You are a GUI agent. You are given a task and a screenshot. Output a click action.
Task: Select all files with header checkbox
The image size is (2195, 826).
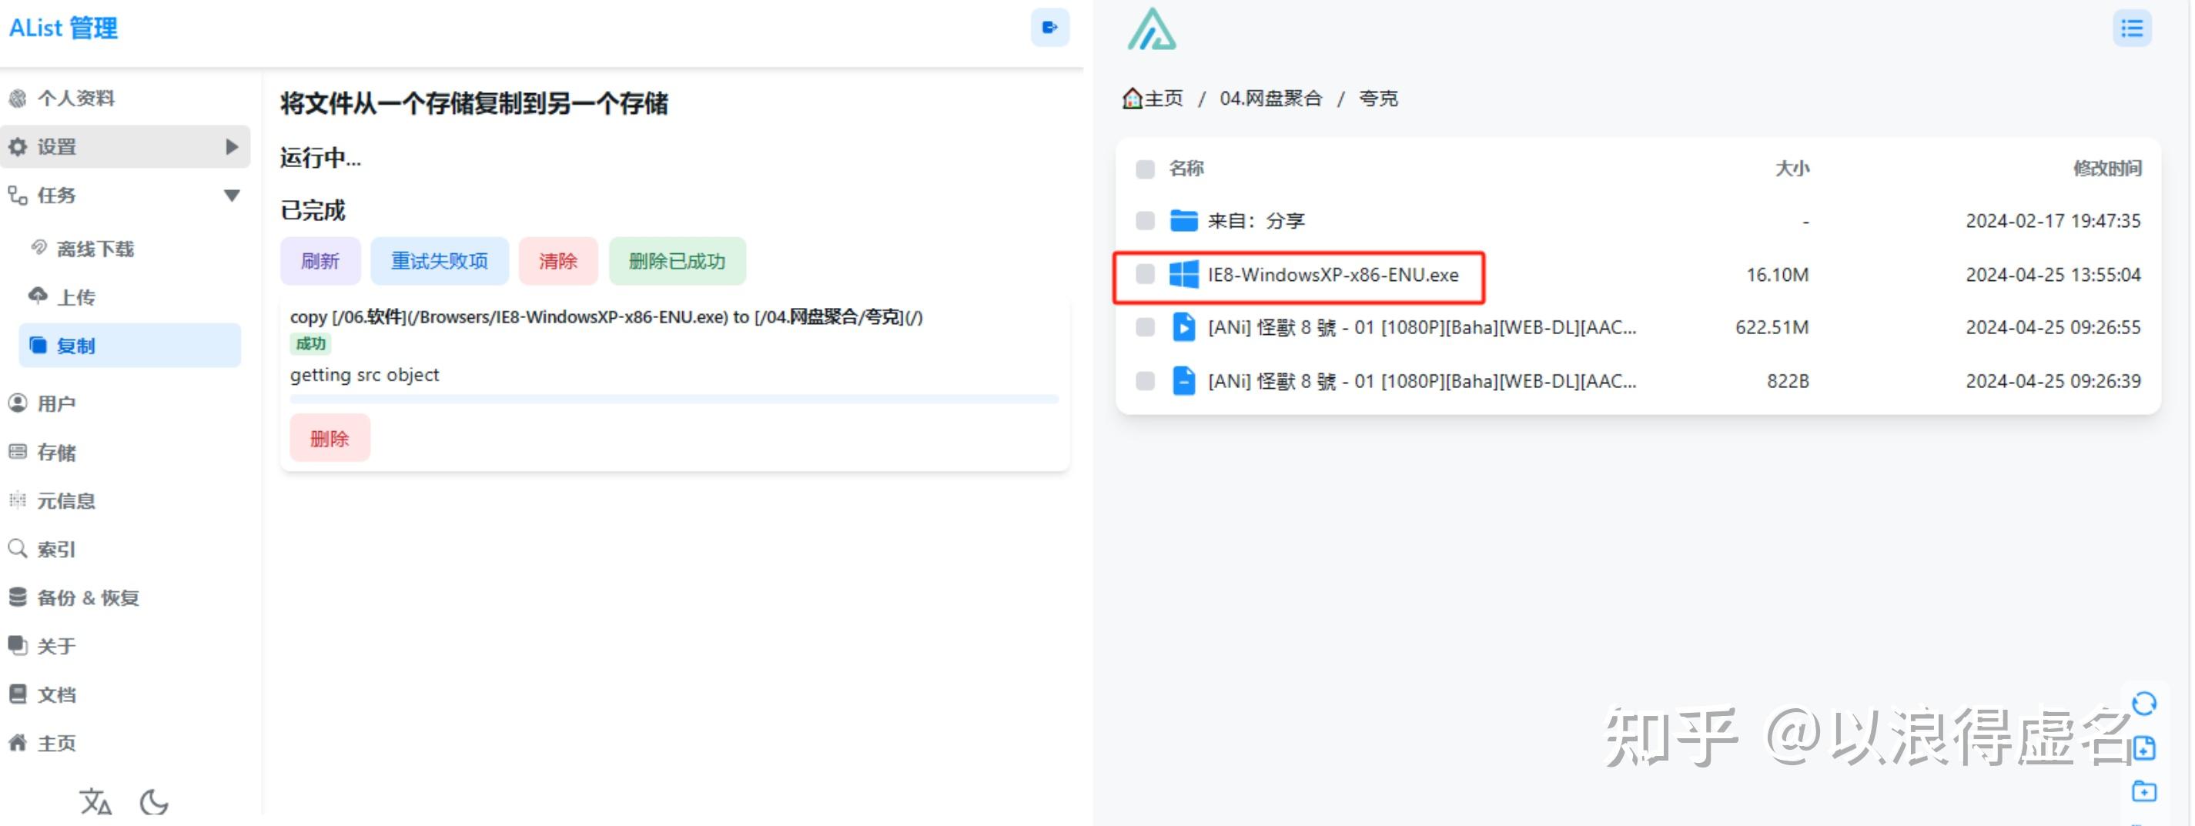tap(1145, 169)
